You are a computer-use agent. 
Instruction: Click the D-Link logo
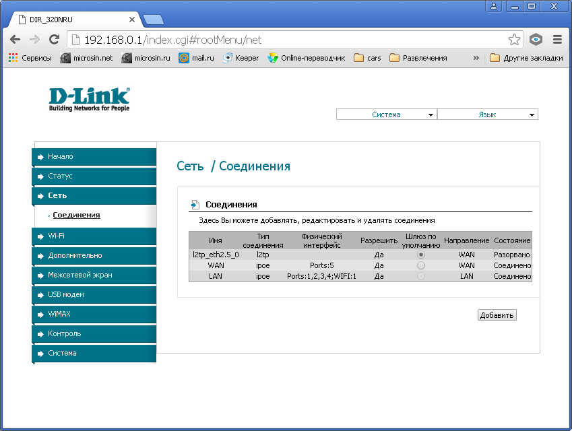pyautogui.click(x=90, y=98)
